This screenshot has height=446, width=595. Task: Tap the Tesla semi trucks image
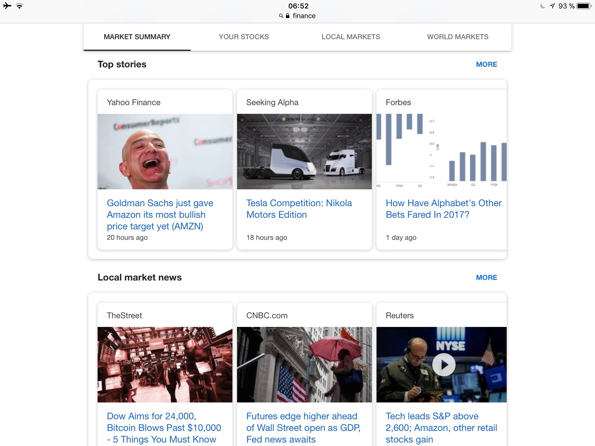[304, 152]
